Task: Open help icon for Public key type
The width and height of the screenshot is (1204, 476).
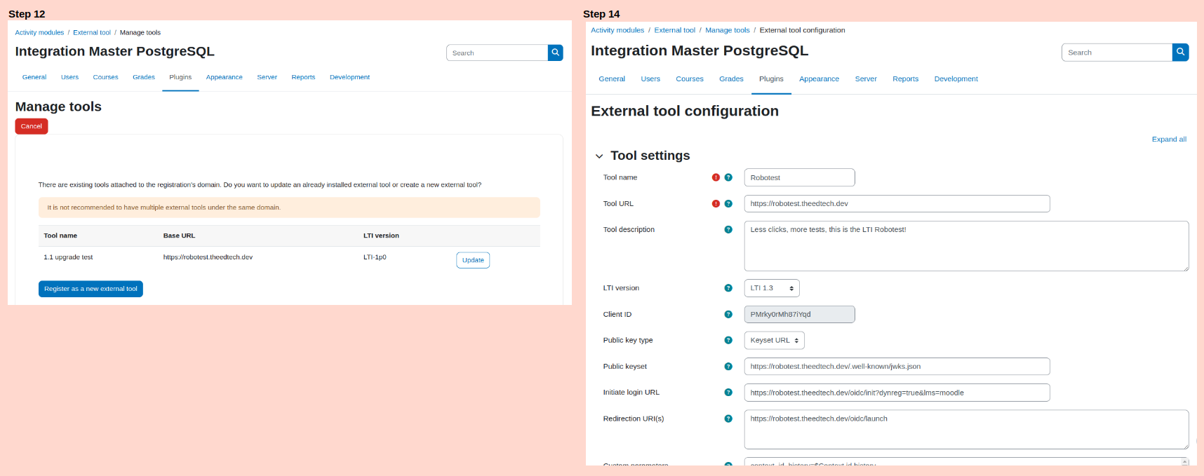Action: click(x=728, y=340)
